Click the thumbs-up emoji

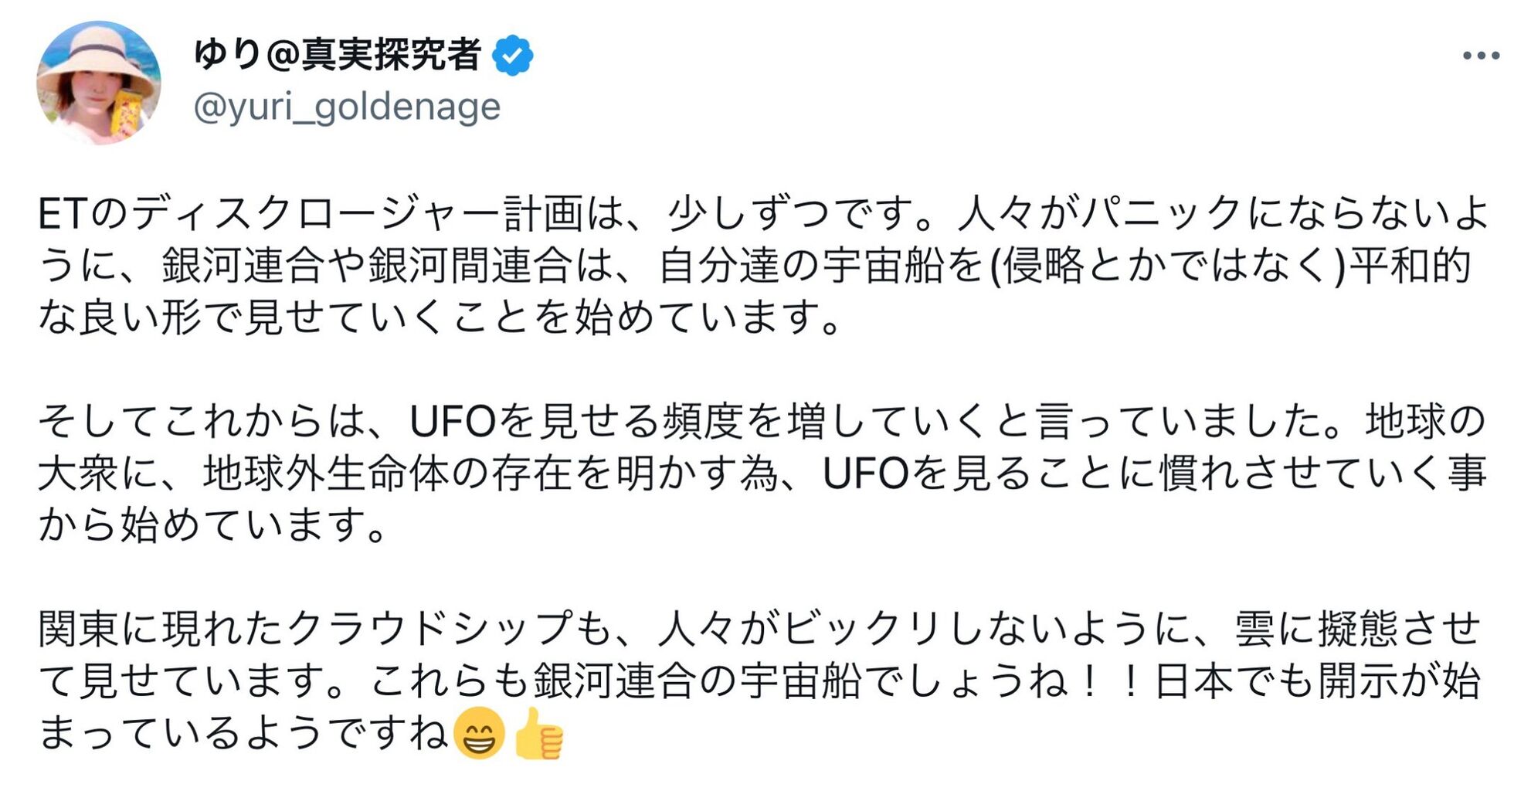tap(538, 733)
